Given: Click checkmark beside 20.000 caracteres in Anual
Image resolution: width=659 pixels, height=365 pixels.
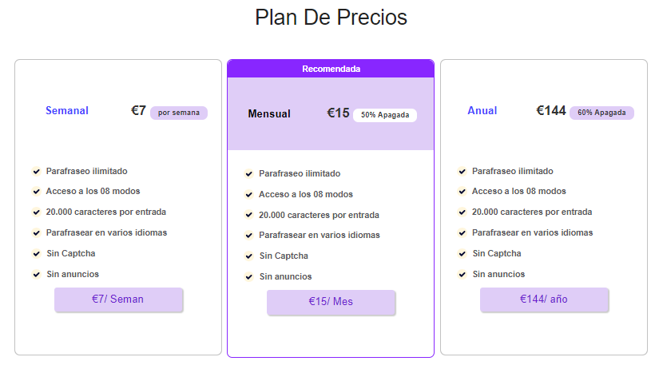Looking at the screenshot, I should (462, 212).
